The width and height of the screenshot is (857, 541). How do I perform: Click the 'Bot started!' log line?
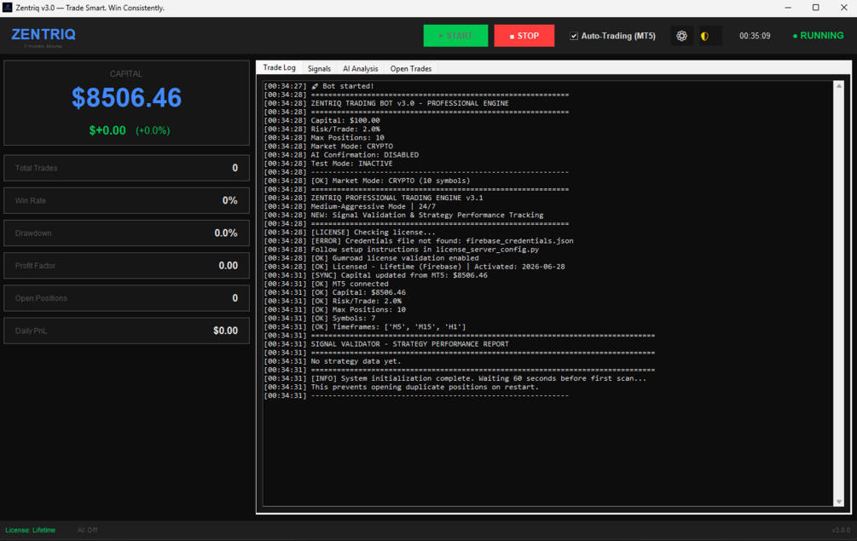coord(319,86)
